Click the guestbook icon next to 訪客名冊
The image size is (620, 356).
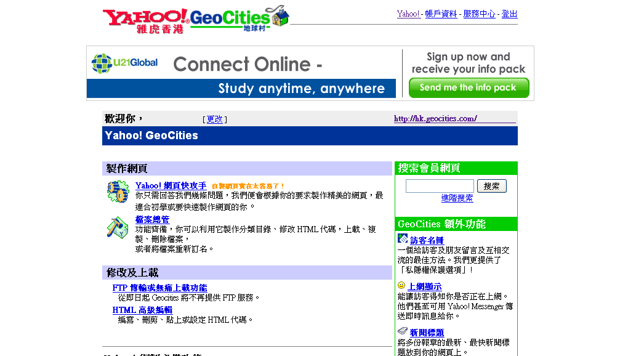[403, 238]
